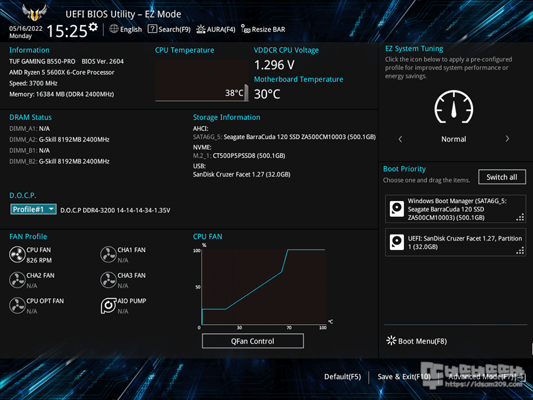The image size is (533, 400).
Task: Click the Memory: 16384 MB text
Action: pos(62,94)
